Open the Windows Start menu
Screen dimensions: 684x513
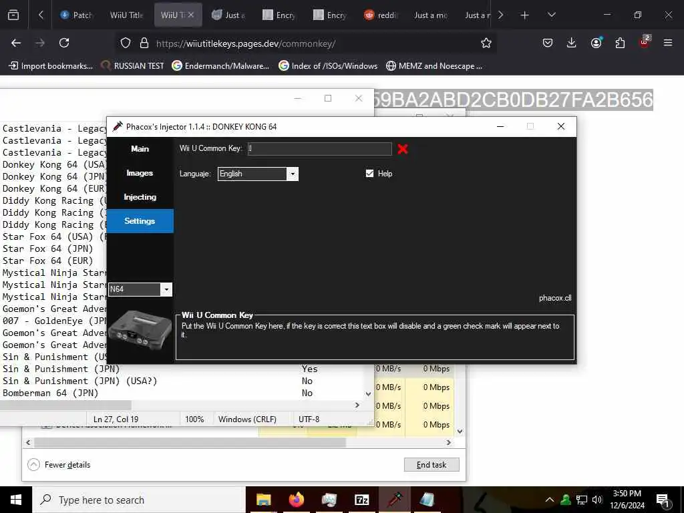tap(16, 500)
